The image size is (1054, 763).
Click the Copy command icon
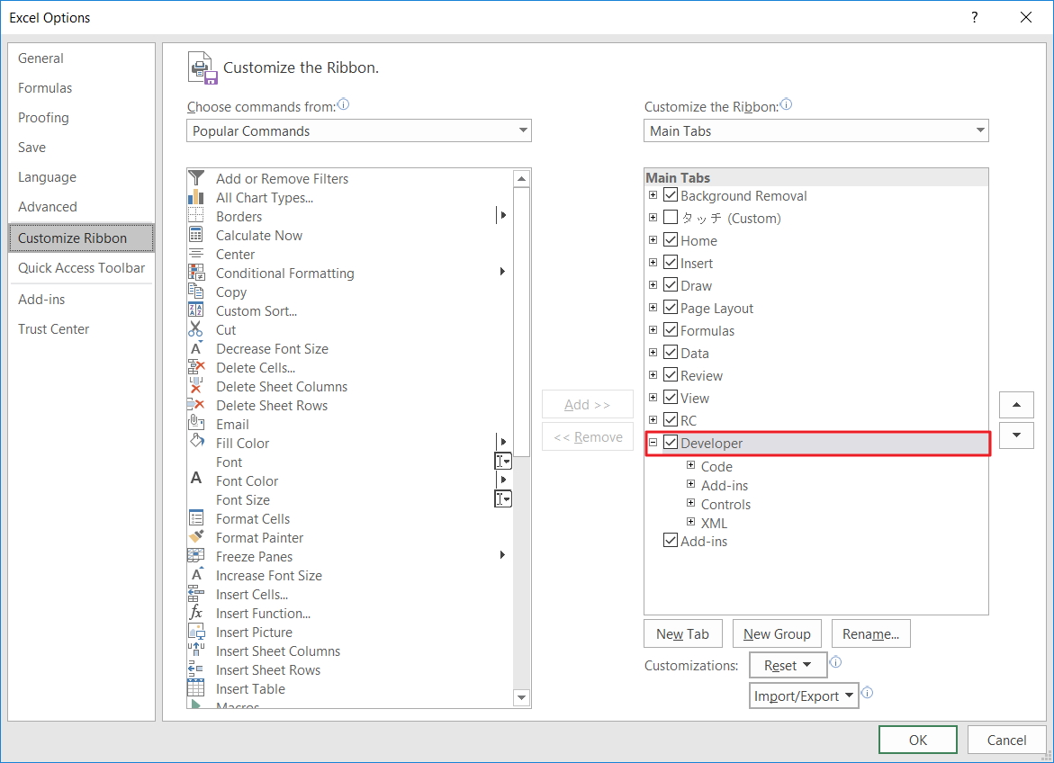(x=195, y=292)
